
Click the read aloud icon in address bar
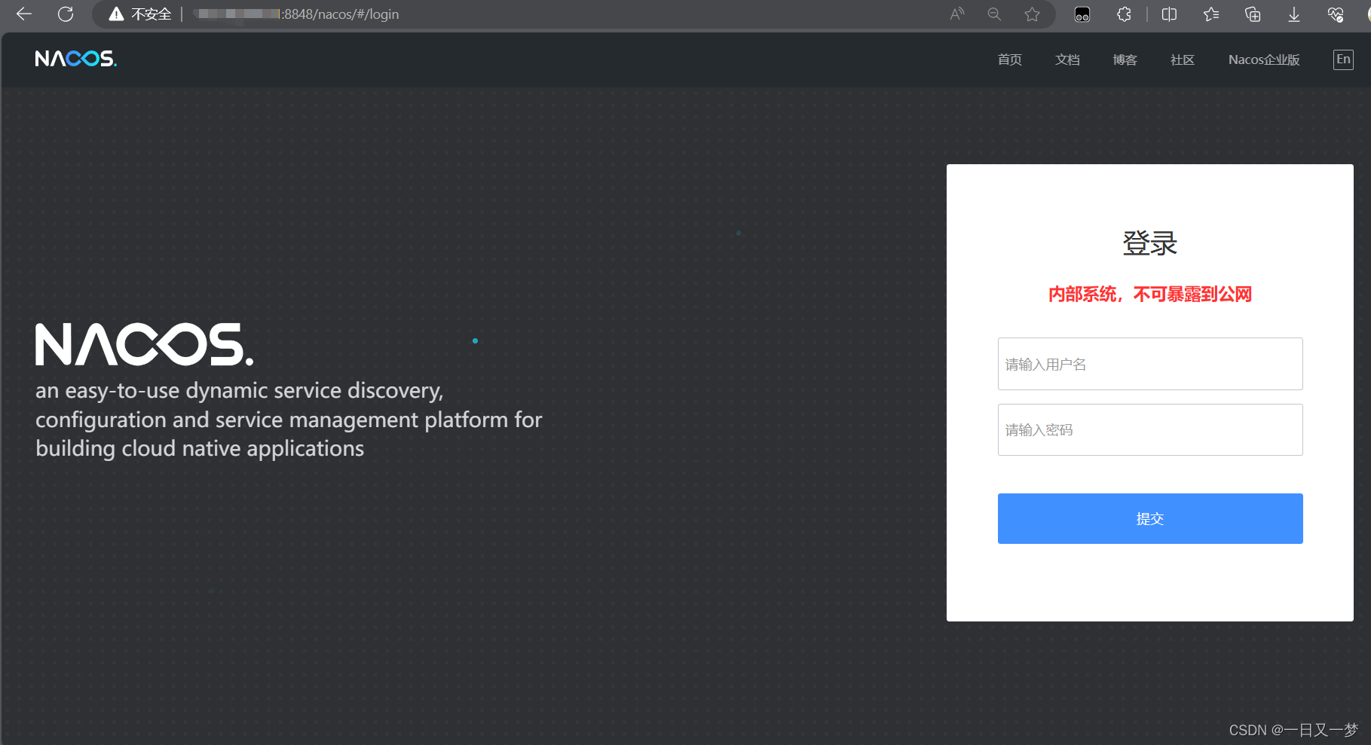pos(957,14)
